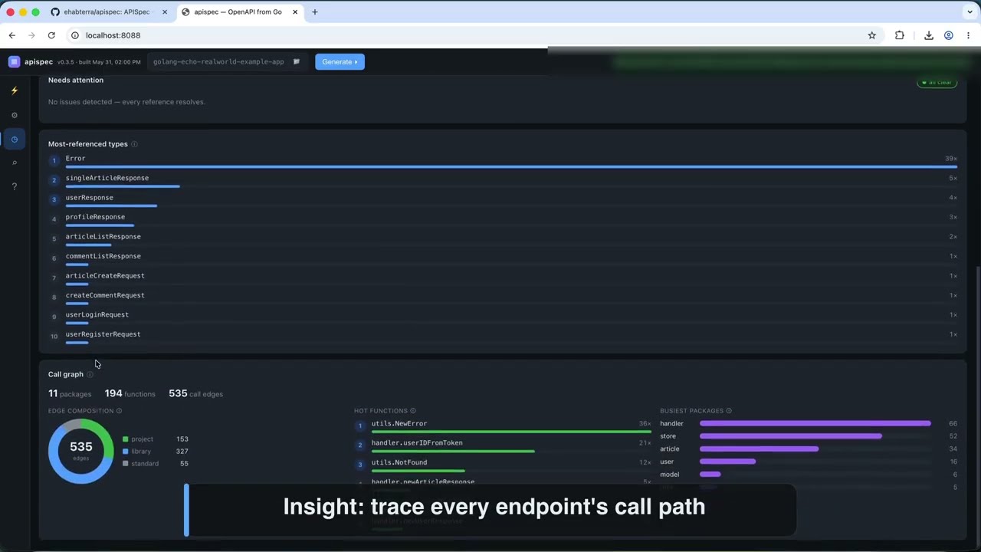Open the gear settings sidebar section
This screenshot has height=552, width=981.
[x=14, y=115]
